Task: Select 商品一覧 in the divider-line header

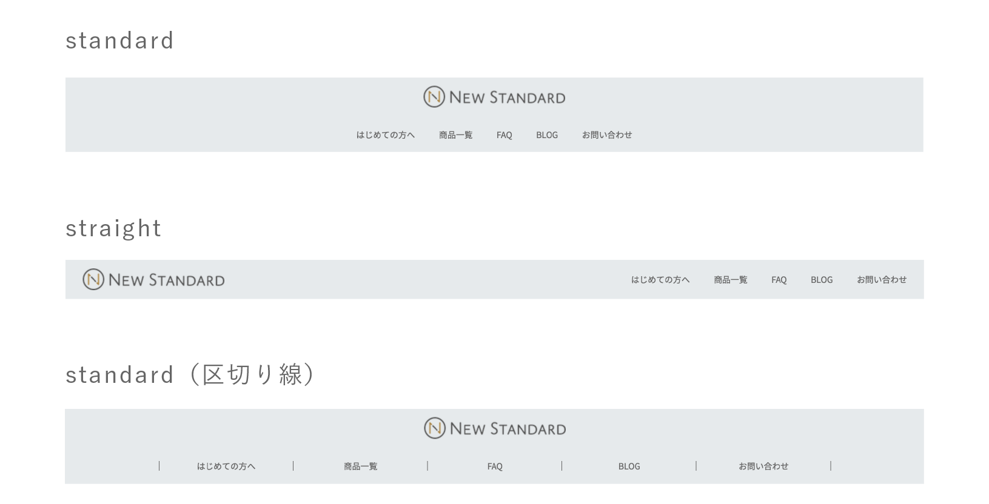Action: (x=360, y=466)
